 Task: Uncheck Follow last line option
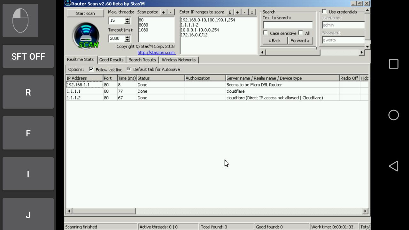91,69
